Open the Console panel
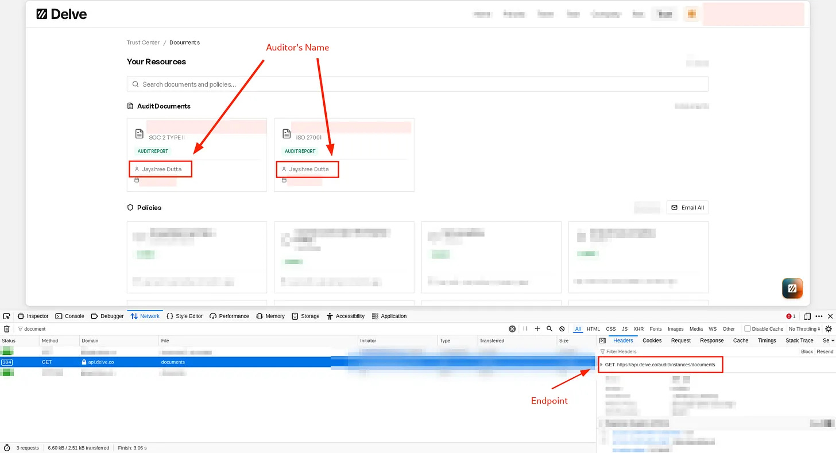836x453 pixels. coord(70,316)
